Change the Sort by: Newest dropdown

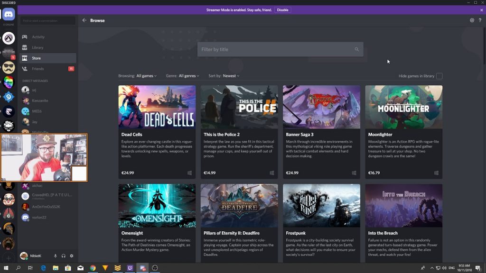231,76
